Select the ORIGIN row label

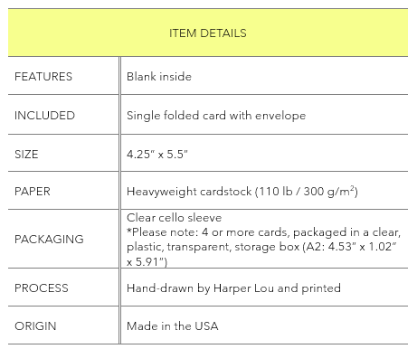(35, 326)
